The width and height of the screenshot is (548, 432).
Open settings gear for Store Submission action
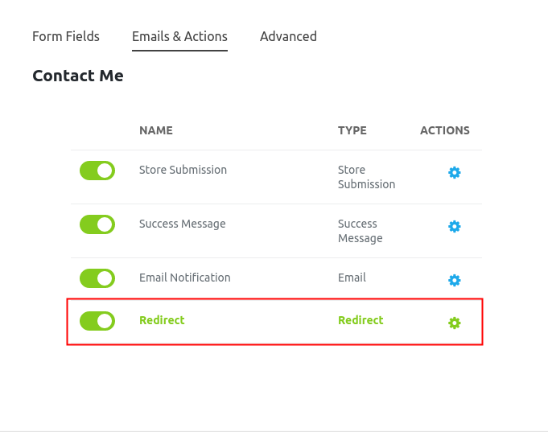(454, 172)
